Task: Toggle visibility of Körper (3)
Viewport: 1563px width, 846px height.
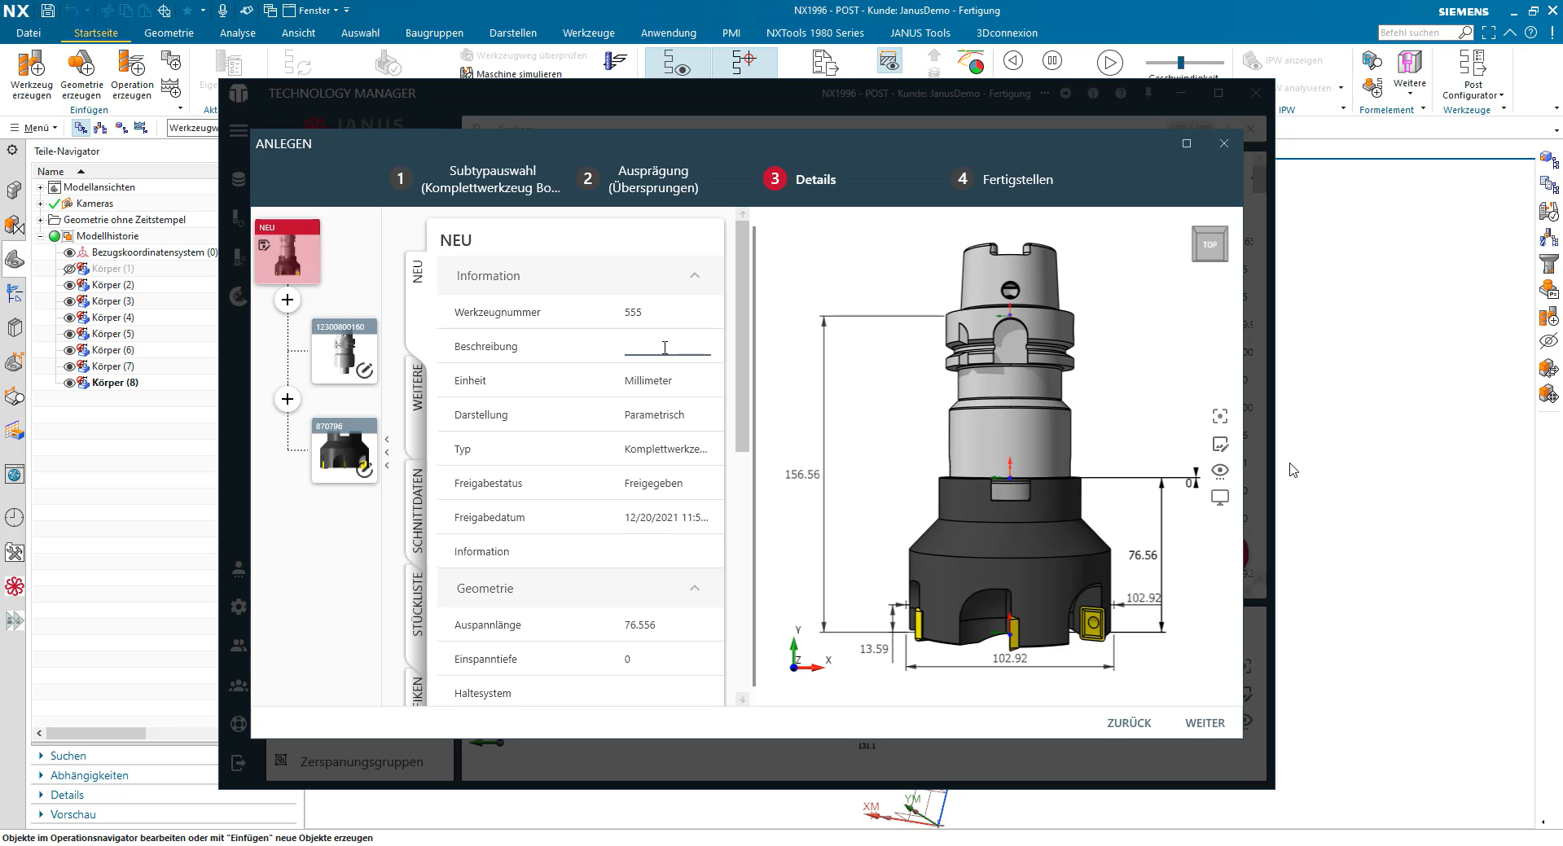Action: [x=69, y=301]
